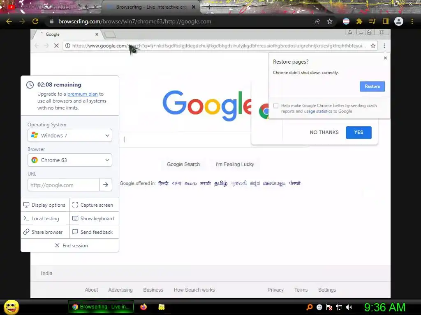This screenshot has height=315, width=421.
Task: Click Capture screen
Action: click(94, 205)
